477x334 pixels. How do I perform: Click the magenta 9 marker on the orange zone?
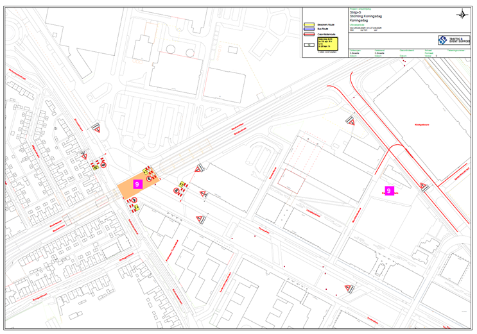tap(136, 183)
